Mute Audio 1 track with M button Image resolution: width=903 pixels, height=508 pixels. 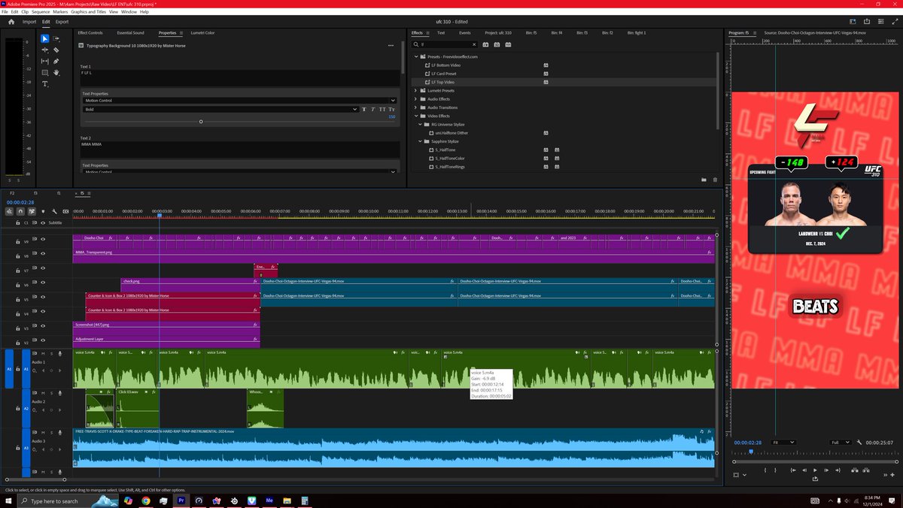(x=43, y=352)
